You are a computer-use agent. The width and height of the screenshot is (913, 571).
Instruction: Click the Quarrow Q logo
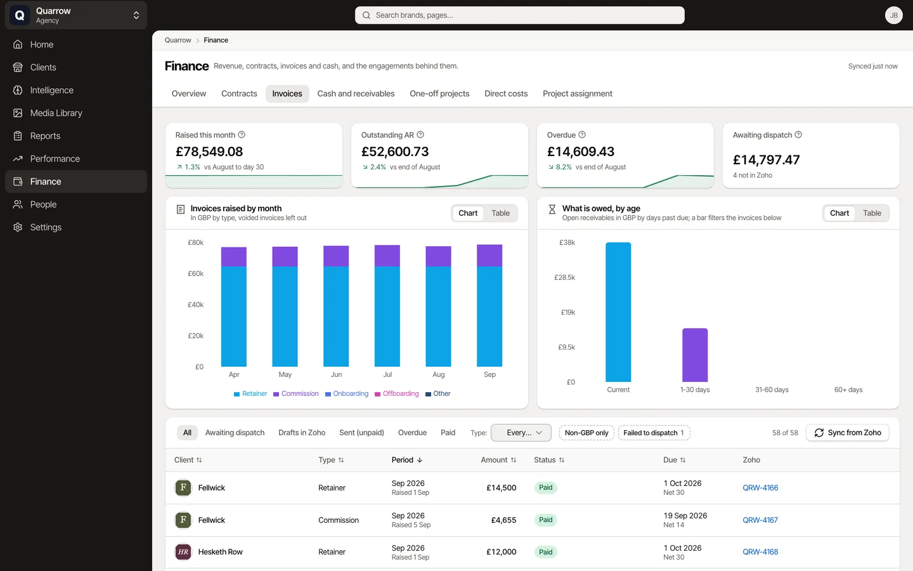pos(20,15)
